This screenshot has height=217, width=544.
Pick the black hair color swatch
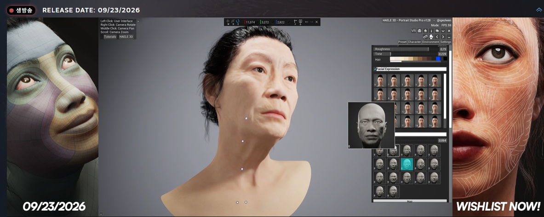(x=445, y=59)
